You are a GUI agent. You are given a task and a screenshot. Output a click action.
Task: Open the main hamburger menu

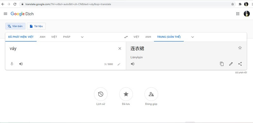(x=5, y=14)
